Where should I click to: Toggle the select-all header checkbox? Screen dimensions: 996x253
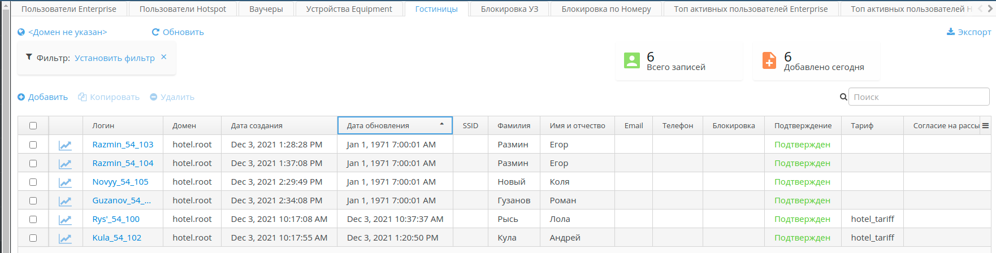pyautogui.click(x=33, y=125)
